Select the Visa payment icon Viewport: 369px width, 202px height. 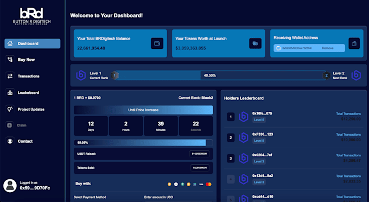(201, 184)
